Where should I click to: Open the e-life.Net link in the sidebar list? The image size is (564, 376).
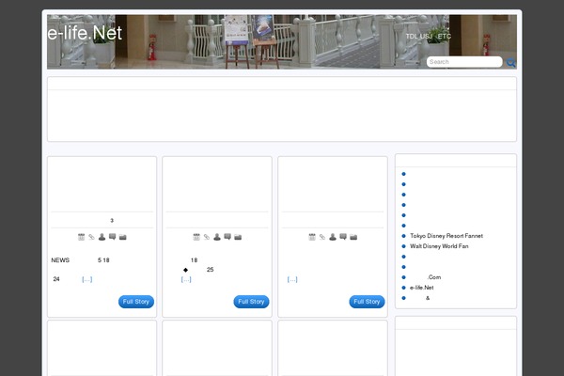pyautogui.click(x=421, y=288)
